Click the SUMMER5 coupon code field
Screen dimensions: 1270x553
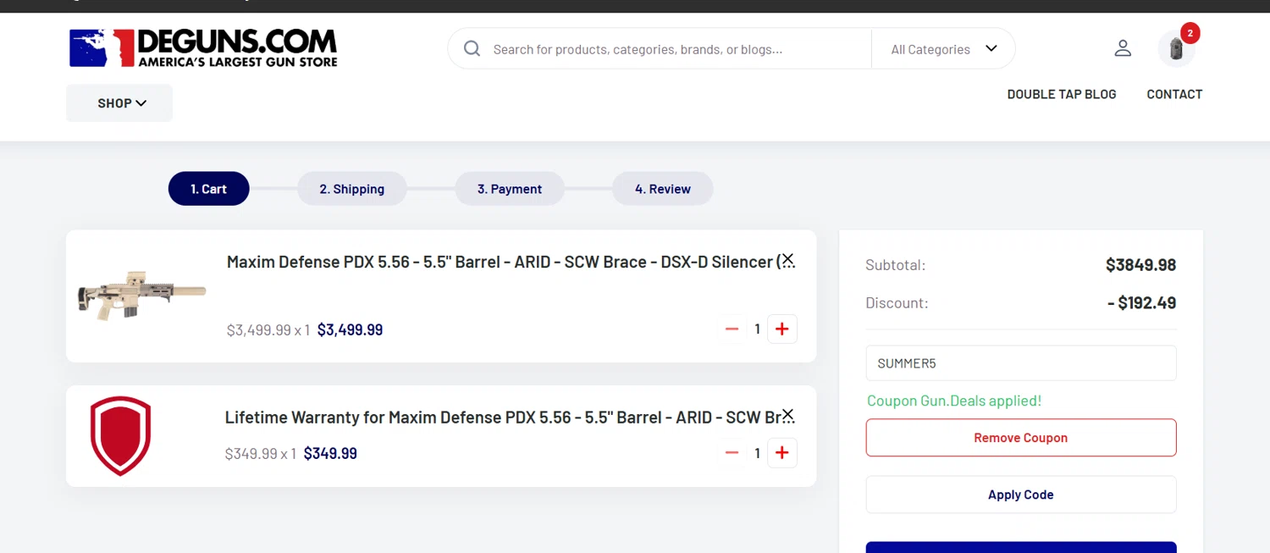(1021, 363)
